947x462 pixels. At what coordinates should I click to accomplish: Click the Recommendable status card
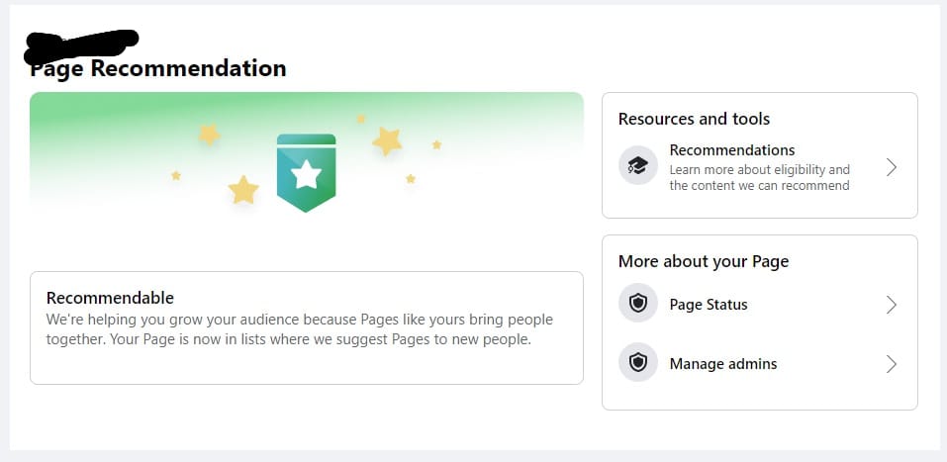(306, 327)
